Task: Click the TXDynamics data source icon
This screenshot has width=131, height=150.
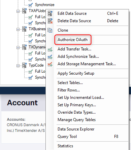Action: point(25,47)
